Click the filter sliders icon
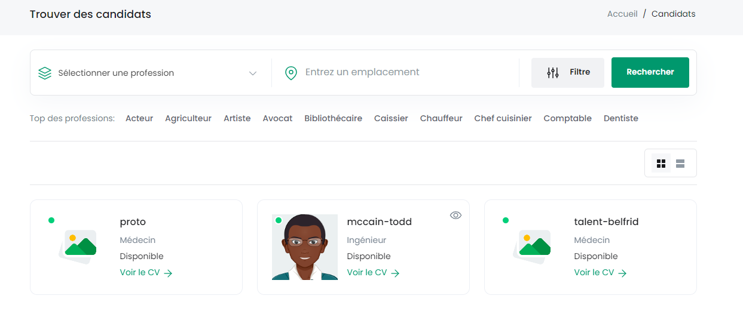The height and width of the screenshot is (317, 743). (553, 73)
